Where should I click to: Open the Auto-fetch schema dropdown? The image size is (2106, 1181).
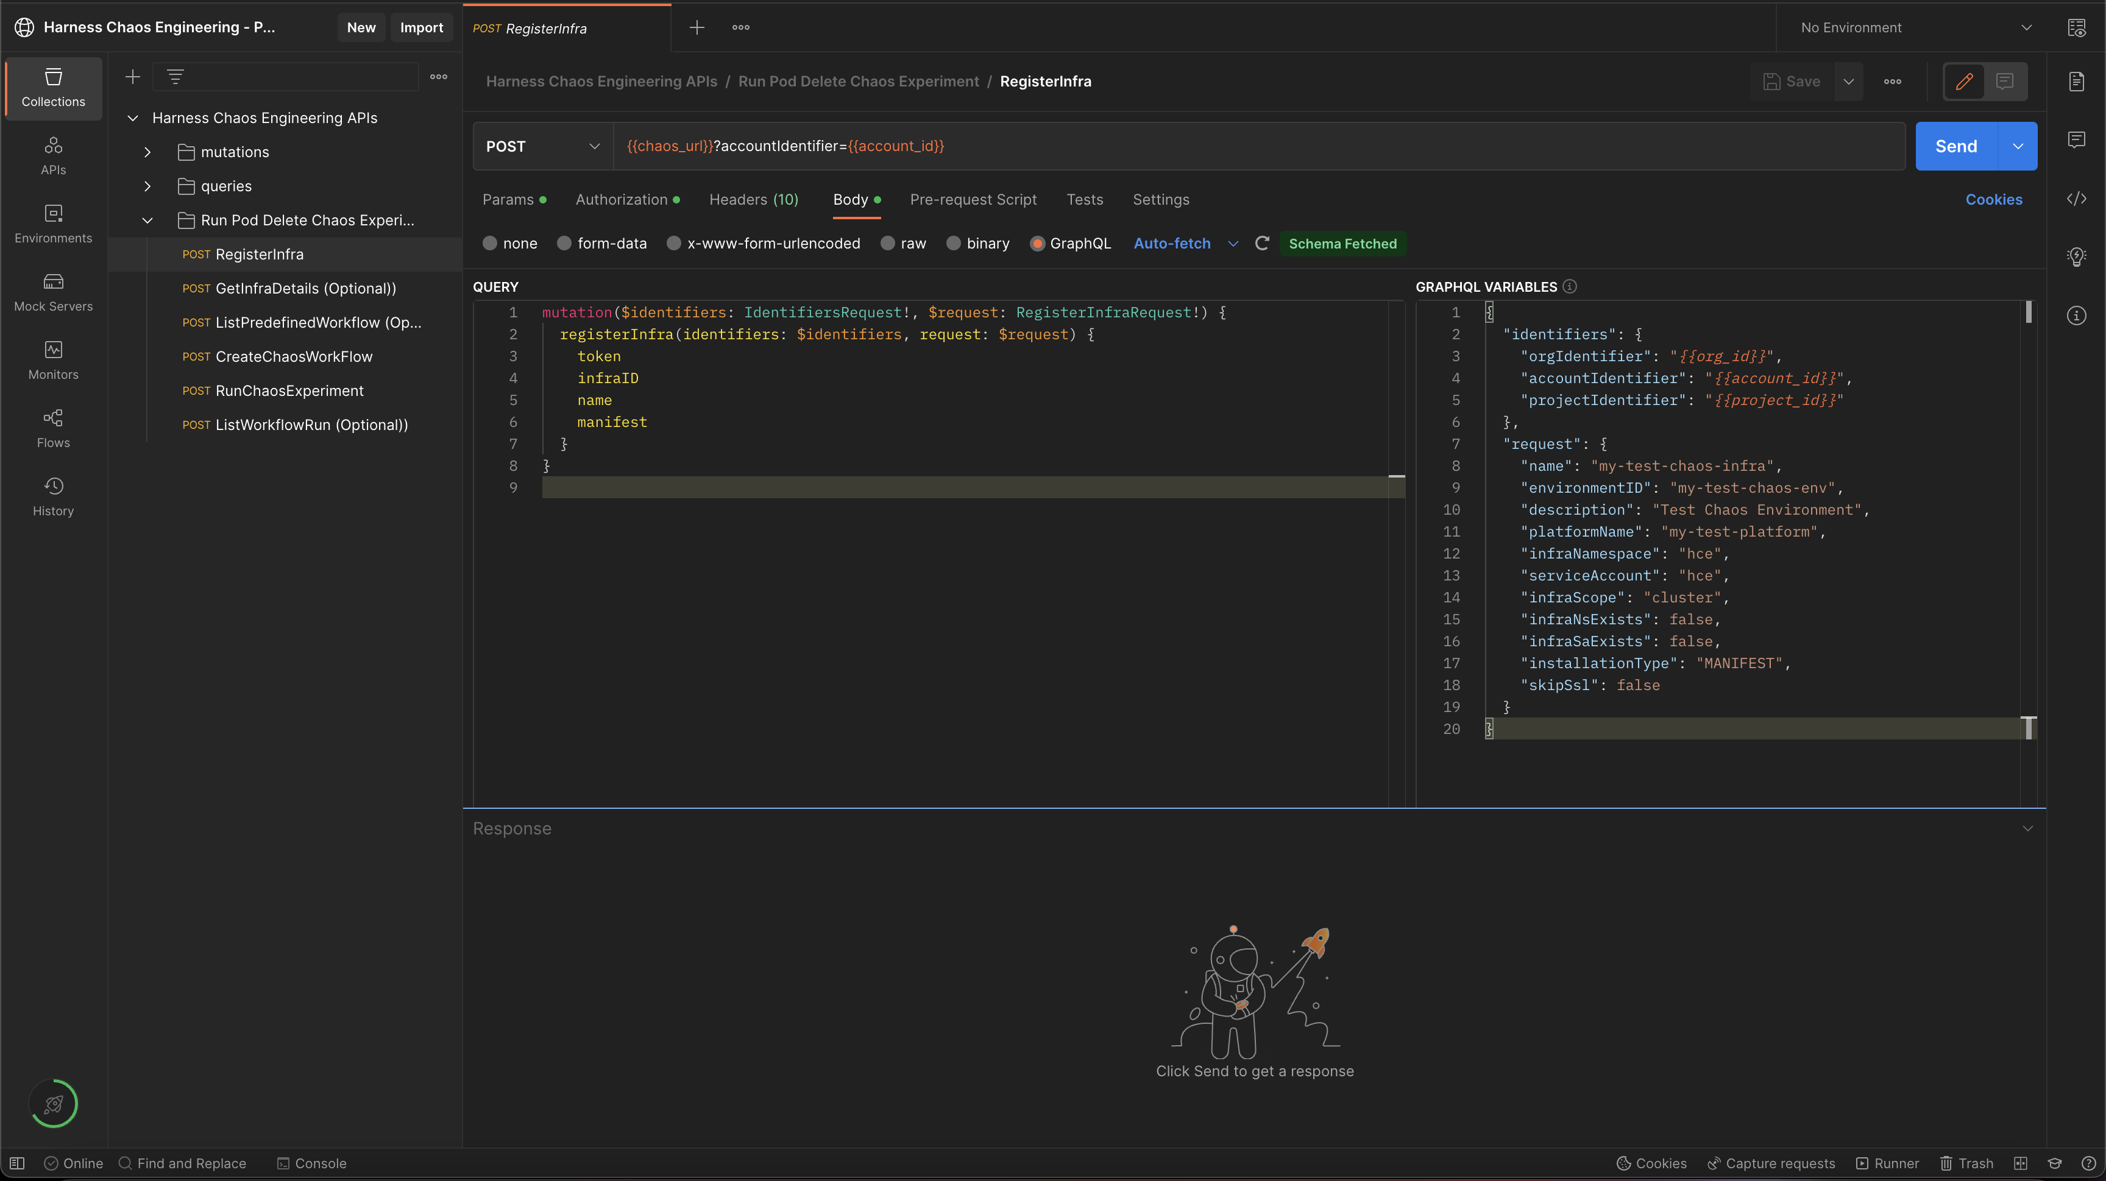click(1233, 244)
